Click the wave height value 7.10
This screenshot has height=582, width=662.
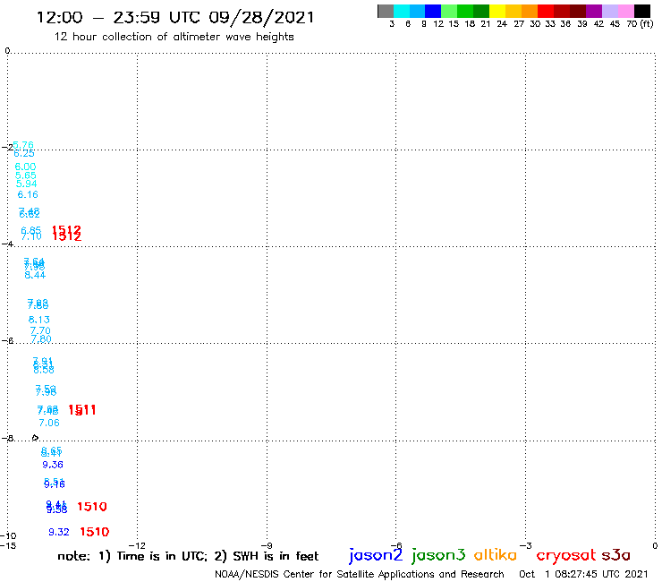31,236
